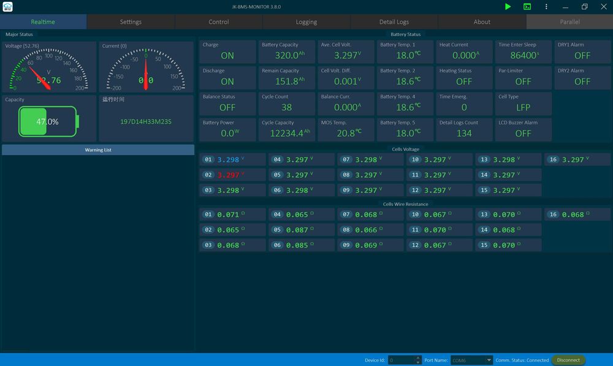Click the Warning List header
The width and height of the screenshot is (613, 366).
click(x=98, y=150)
